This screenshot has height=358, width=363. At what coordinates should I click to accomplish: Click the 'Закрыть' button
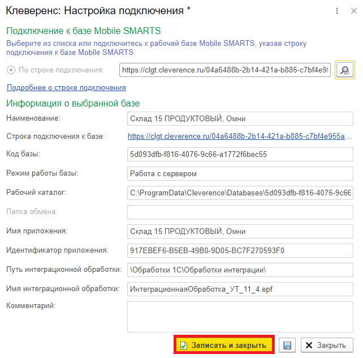(x=327, y=345)
